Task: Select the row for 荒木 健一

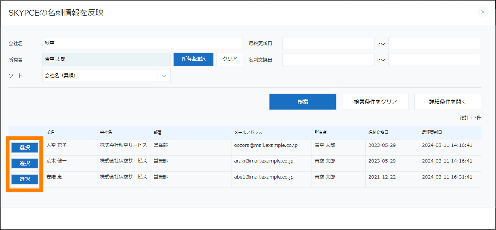Action: click(x=25, y=163)
